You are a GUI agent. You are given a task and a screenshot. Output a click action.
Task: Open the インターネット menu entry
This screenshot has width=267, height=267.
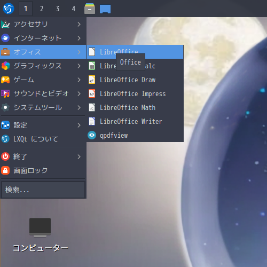tap(43, 38)
